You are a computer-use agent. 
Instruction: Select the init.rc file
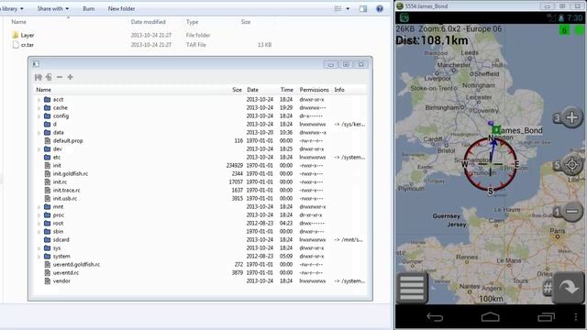[201, 182]
